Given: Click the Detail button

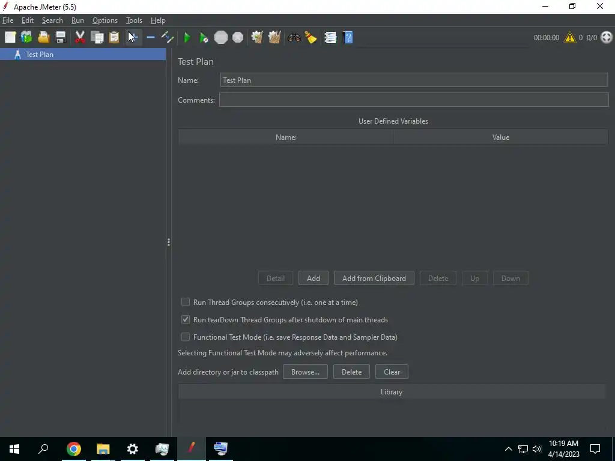Looking at the screenshot, I should point(275,278).
